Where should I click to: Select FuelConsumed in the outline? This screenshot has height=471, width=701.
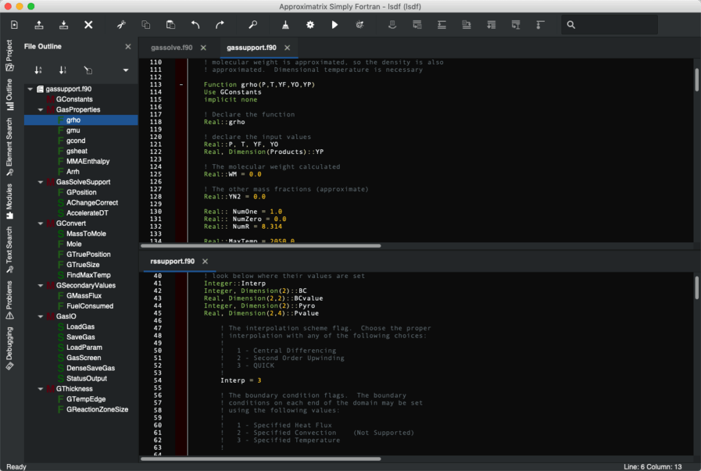pos(90,306)
